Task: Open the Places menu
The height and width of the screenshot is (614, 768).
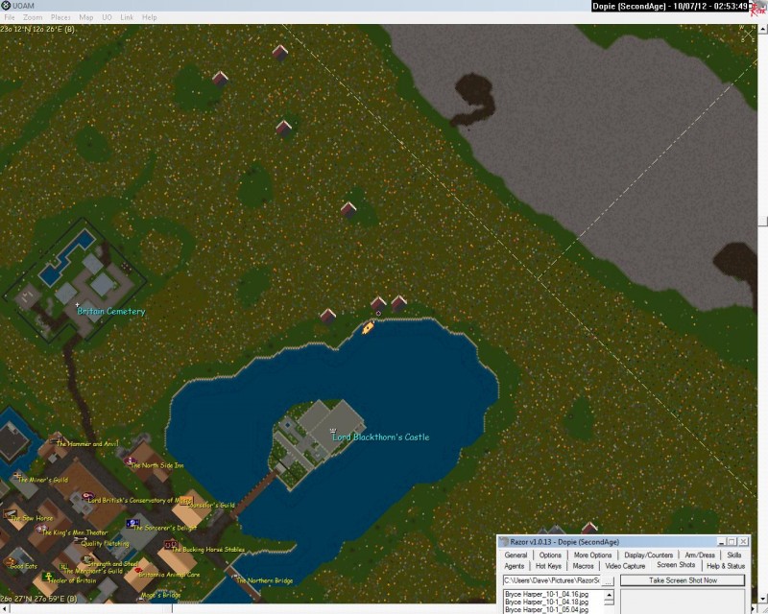Action: [60, 17]
